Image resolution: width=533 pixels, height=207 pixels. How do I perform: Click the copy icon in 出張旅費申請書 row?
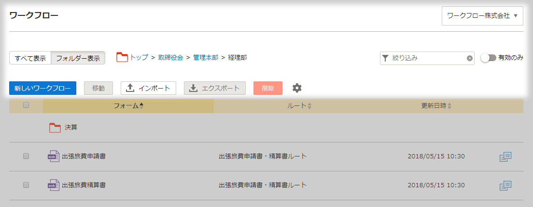click(505, 157)
